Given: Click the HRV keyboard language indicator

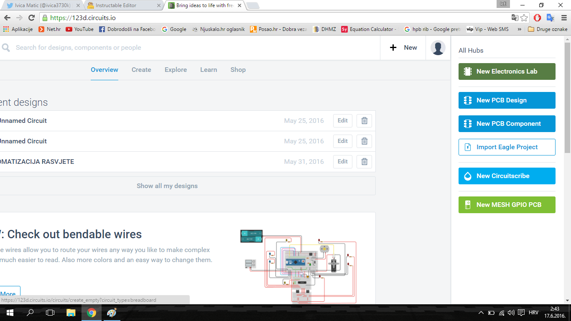Looking at the screenshot, I should pos(534,313).
